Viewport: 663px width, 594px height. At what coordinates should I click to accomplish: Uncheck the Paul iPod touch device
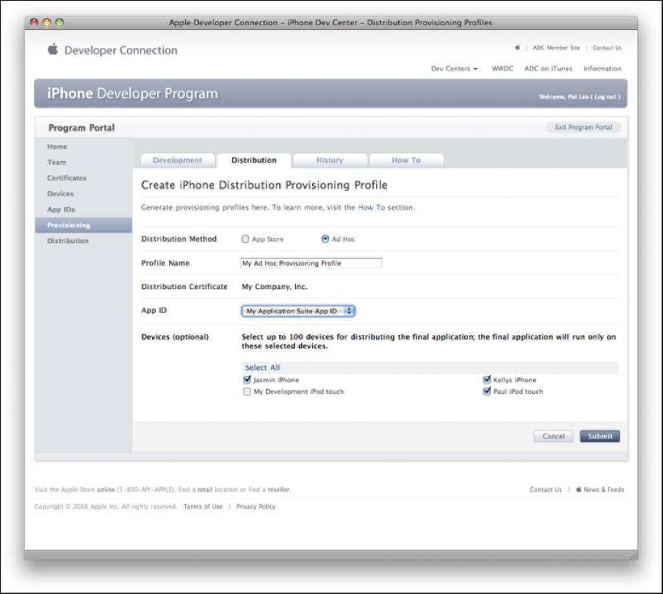[487, 391]
